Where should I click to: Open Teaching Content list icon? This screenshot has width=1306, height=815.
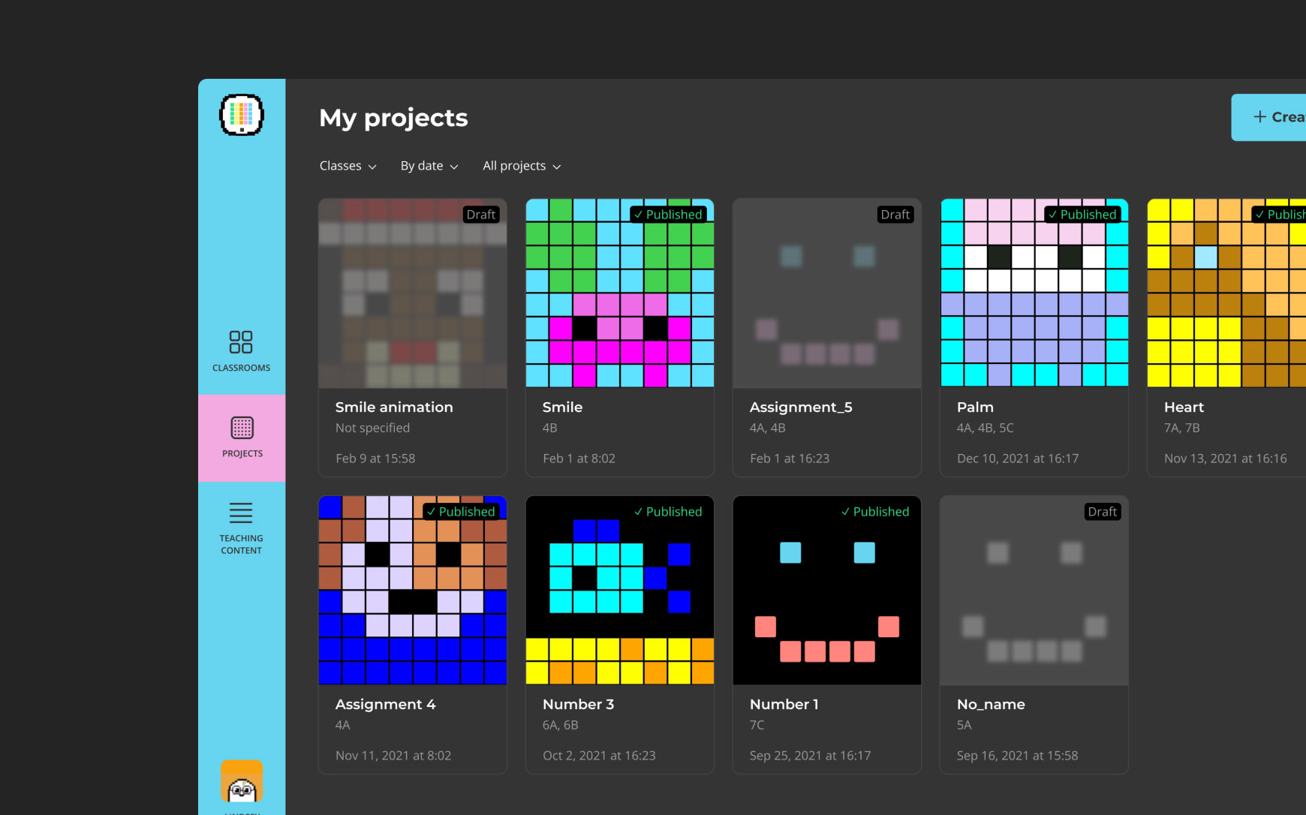pos(241,513)
